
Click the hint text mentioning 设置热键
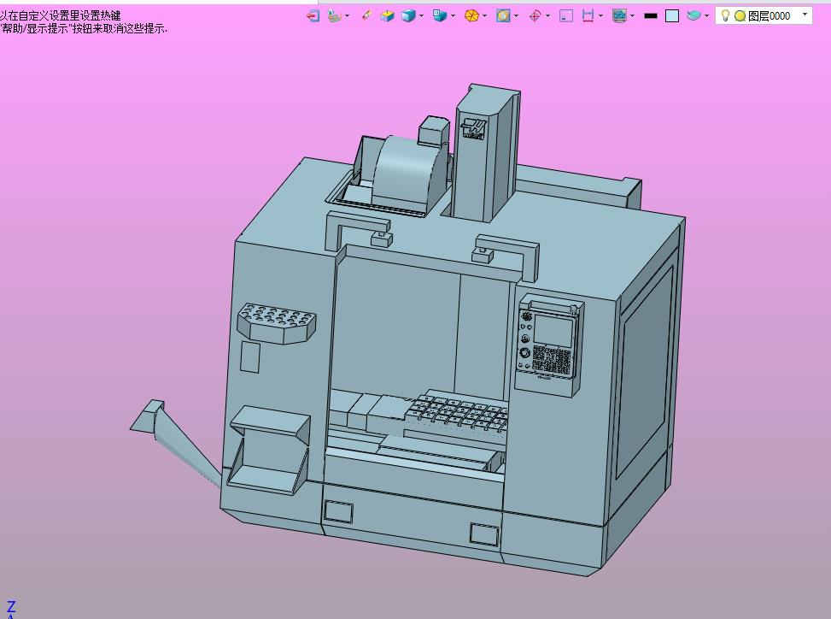click(61, 16)
